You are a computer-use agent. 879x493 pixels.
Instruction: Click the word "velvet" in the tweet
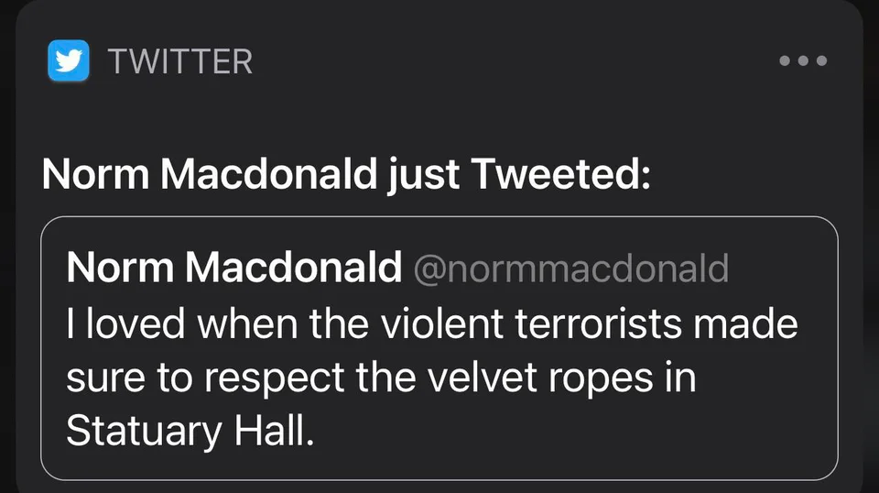tap(483, 377)
